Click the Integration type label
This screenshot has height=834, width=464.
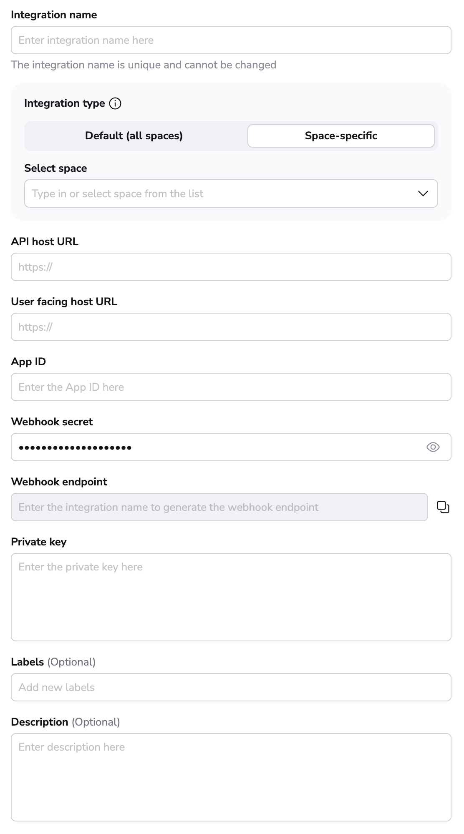pyautogui.click(x=65, y=103)
